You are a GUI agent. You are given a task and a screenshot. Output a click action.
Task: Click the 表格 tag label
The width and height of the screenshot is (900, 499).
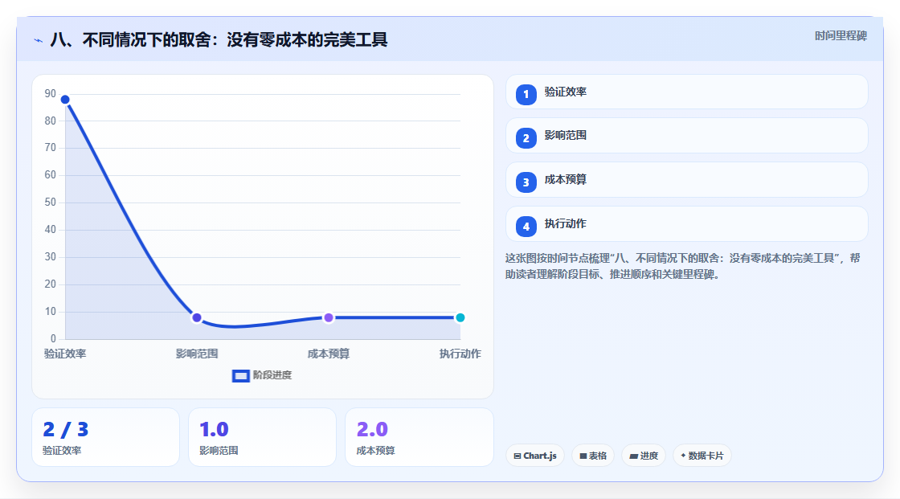click(598, 456)
